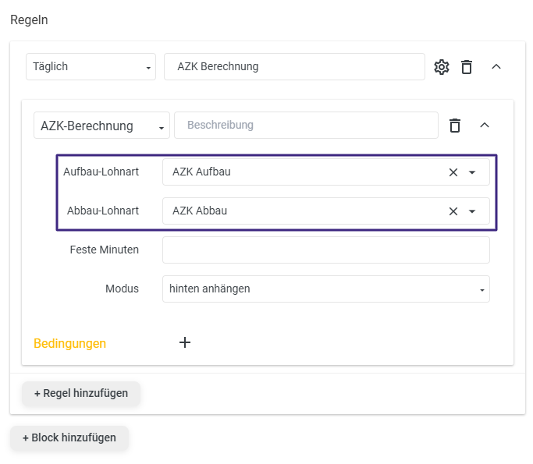Screen dimensions: 533x464
Task: Collapse the AZK-Berechnung rule chevron
Action: 485,125
